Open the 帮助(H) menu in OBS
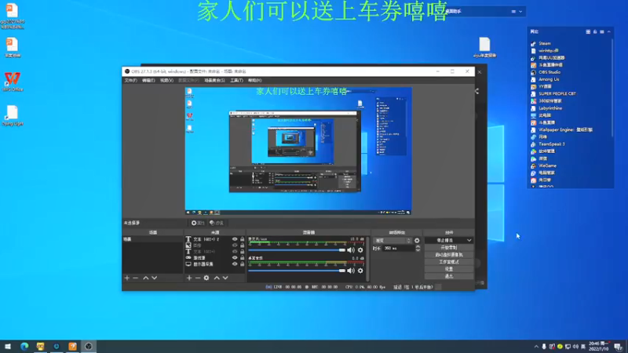This screenshot has height=353, width=628. tap(254, 81)
